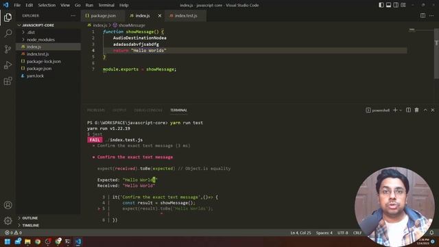
Task: Create a new terminal with plus icon
Action: tap(395, 110)
